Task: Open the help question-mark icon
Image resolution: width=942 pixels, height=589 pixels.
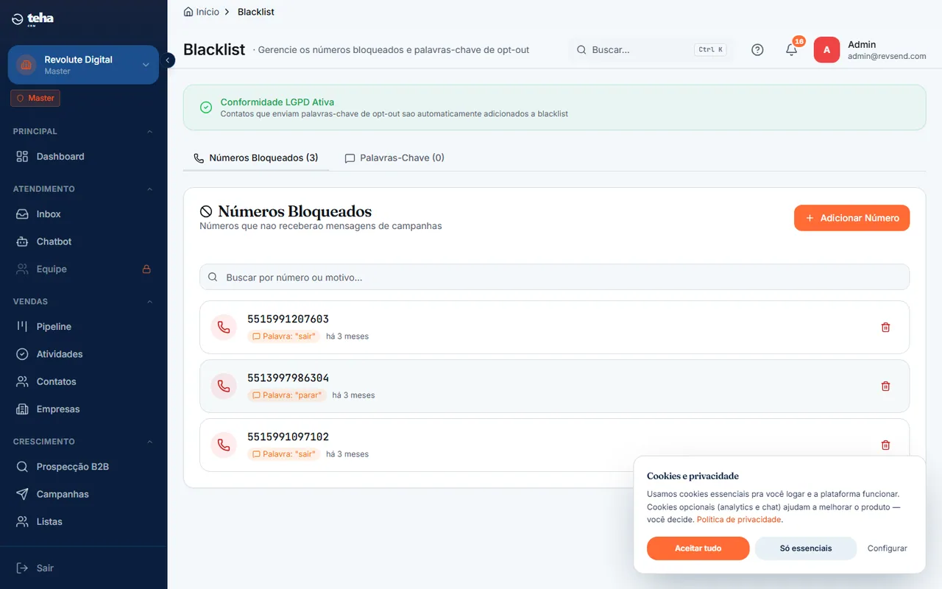Action: (x=757, y=50)
